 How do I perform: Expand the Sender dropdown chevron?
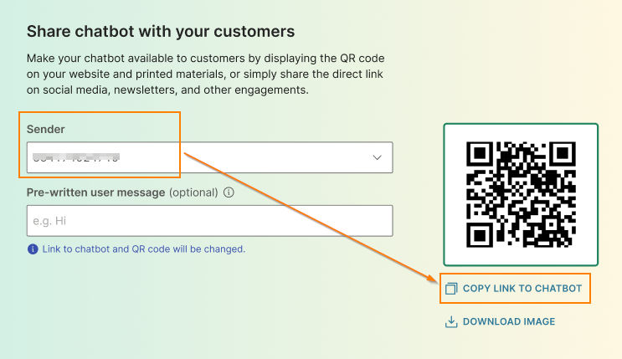(378, 157)
